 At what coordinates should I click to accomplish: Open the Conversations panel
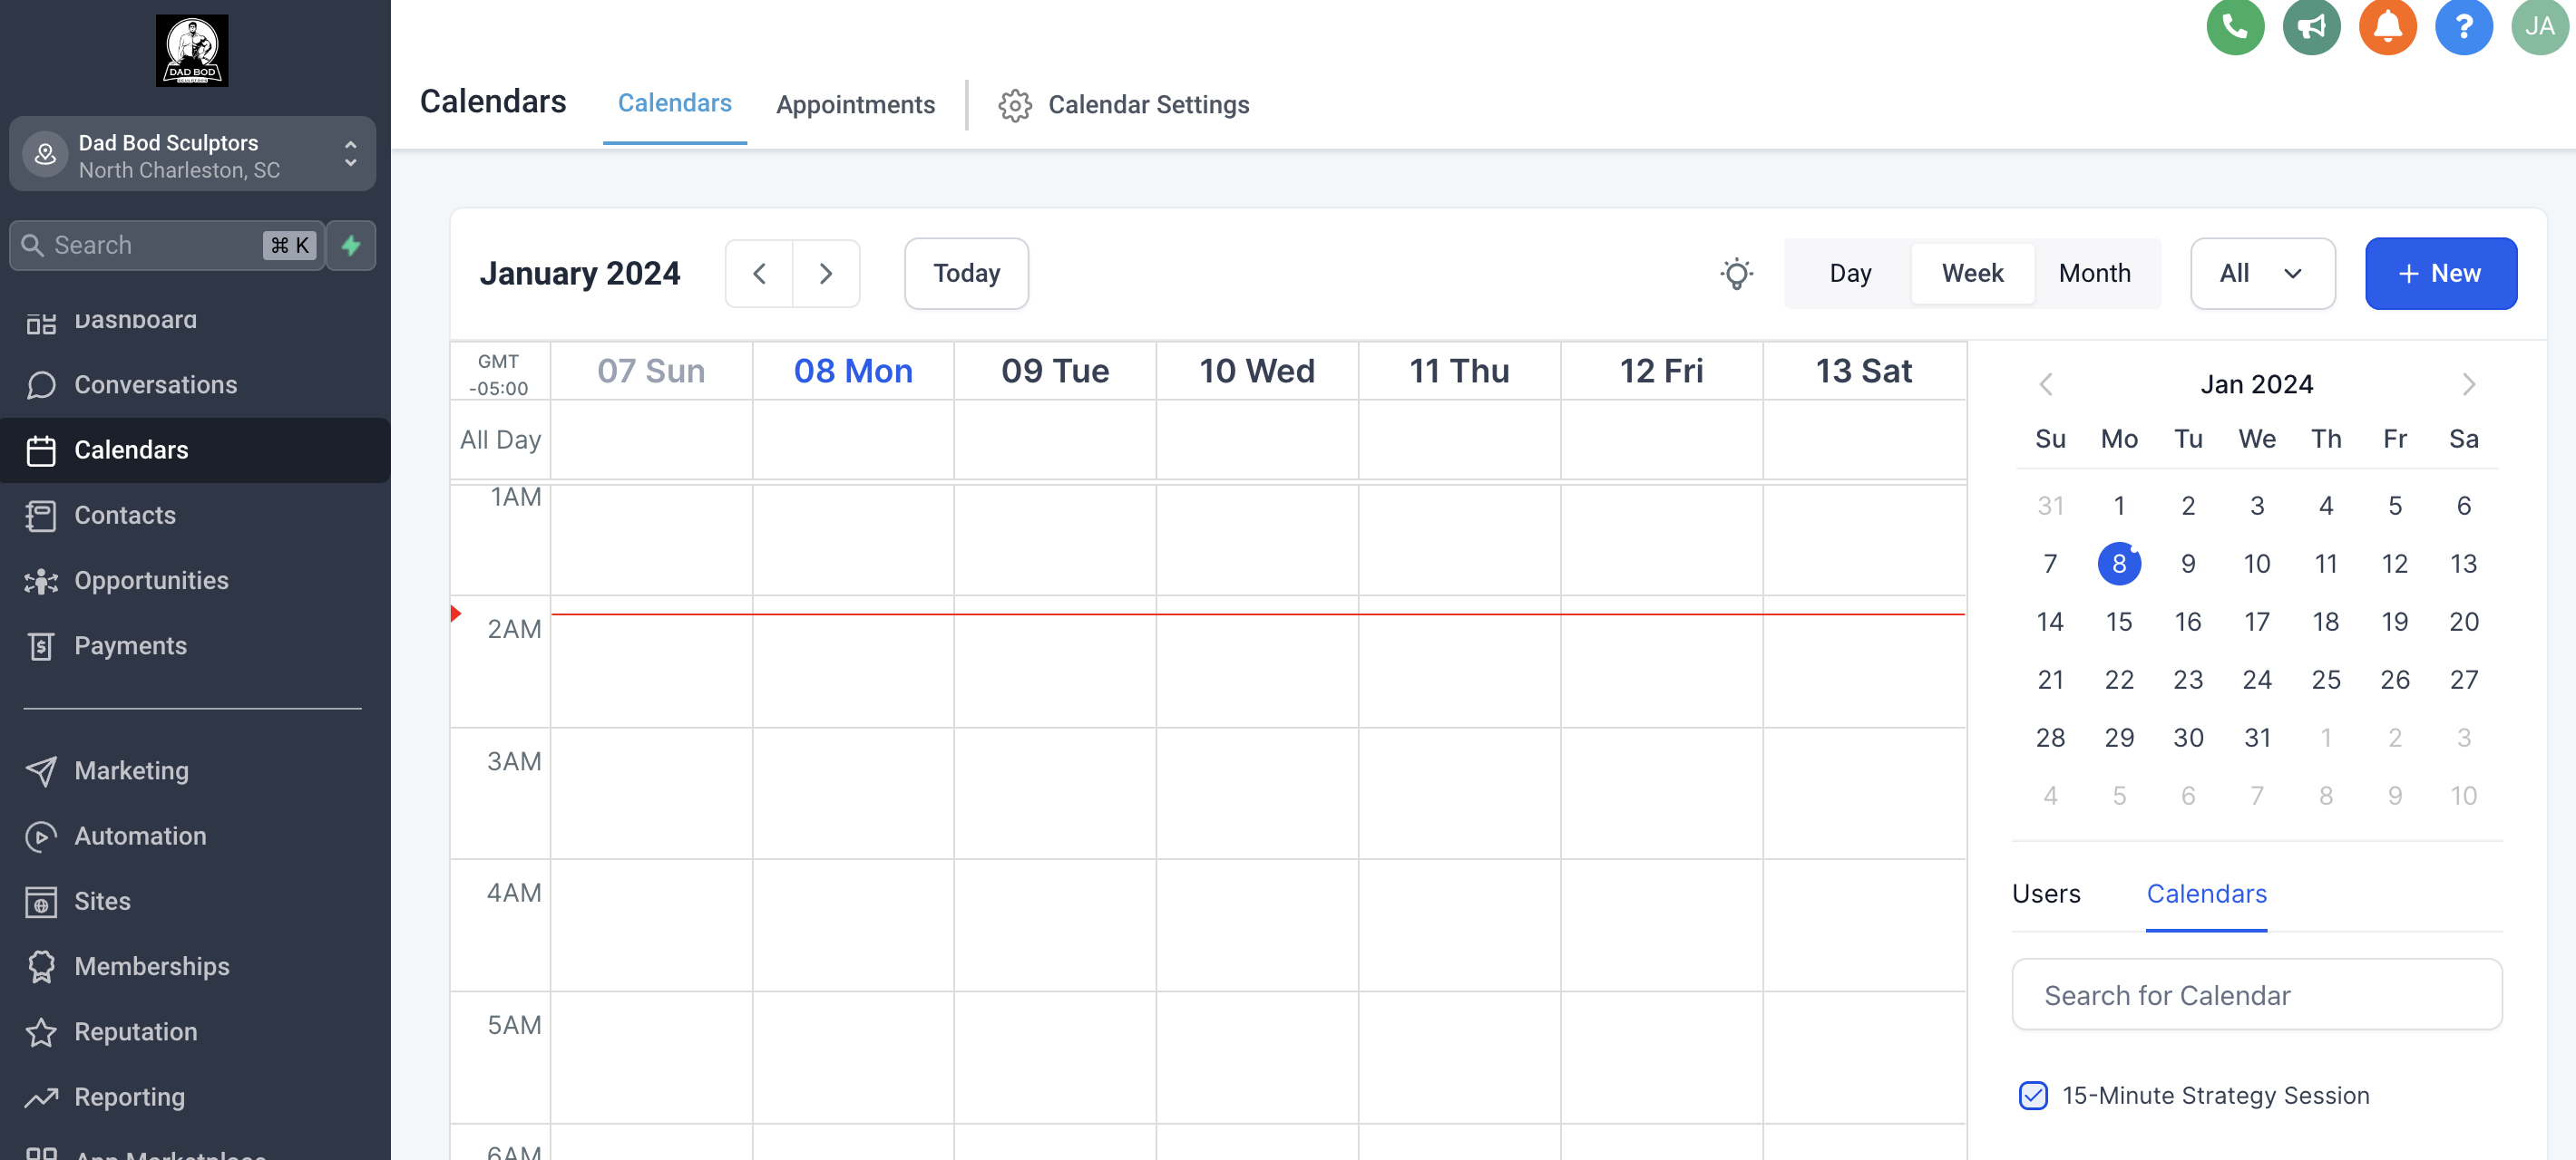[156, 384]
